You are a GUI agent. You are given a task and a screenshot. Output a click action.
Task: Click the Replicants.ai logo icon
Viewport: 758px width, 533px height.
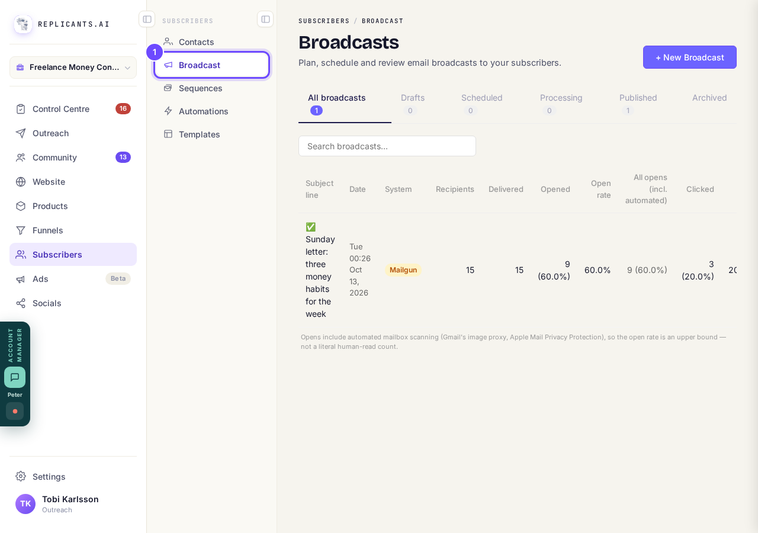[x=23, y=24]
